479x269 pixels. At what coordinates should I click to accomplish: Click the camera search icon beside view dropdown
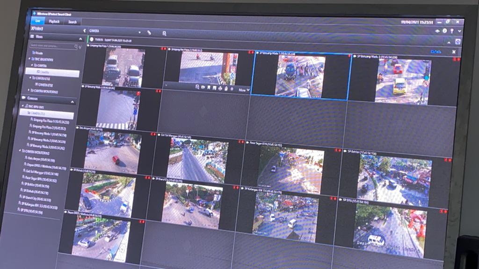coord(164,33)
